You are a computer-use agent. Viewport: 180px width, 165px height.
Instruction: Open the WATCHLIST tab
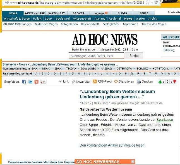tap(57, 13)
